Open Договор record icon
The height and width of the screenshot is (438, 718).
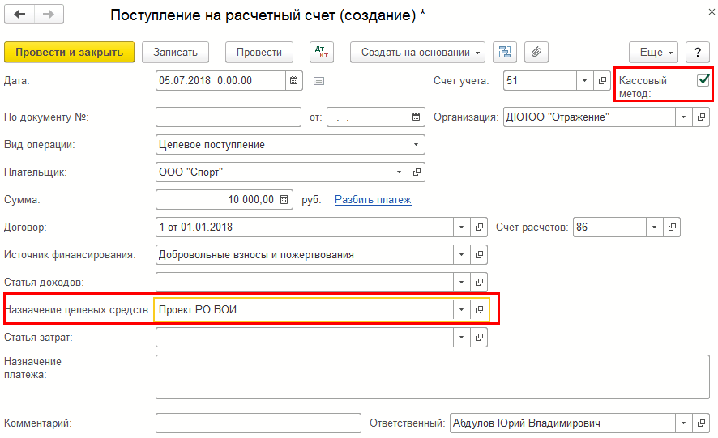point(479,227)
